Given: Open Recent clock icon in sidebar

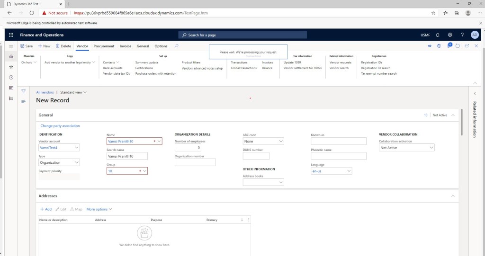Looking at the screenshot, I should [x=11, y=77].
